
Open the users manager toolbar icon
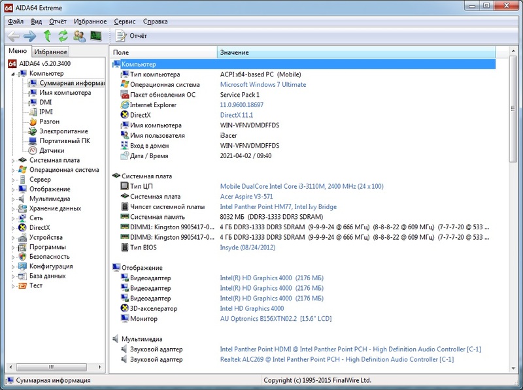pyautogui.click(x=79, y=36)
